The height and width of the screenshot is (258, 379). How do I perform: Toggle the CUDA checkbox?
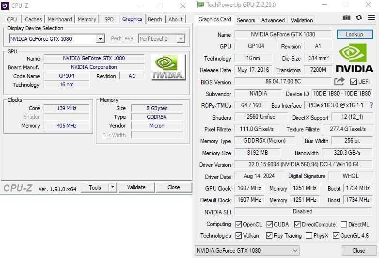pyautogui.click(x=270, y=225)
